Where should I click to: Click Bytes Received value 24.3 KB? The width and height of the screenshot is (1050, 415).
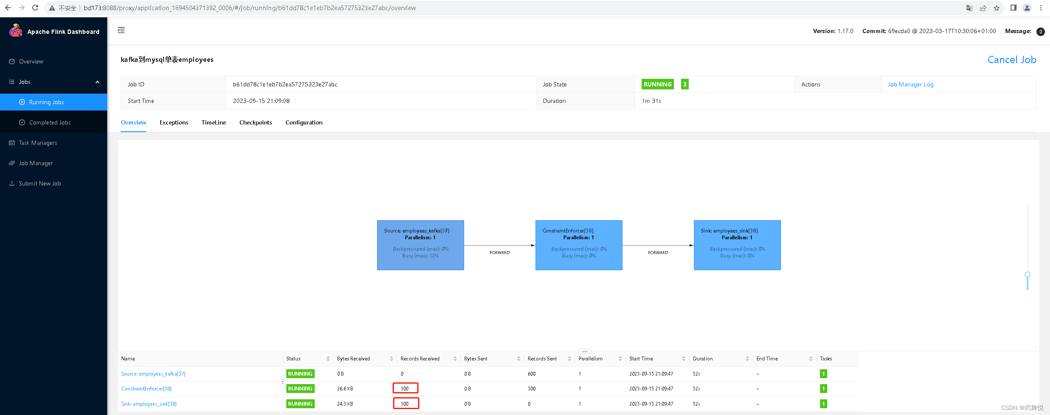(345, 404)
